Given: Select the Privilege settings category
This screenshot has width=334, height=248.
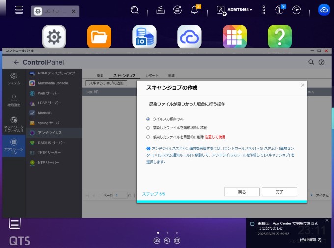Looking at the screenshot, I should [x=14, y=100].
